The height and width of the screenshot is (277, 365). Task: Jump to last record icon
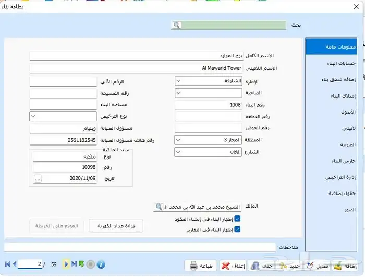pos(74,264)
